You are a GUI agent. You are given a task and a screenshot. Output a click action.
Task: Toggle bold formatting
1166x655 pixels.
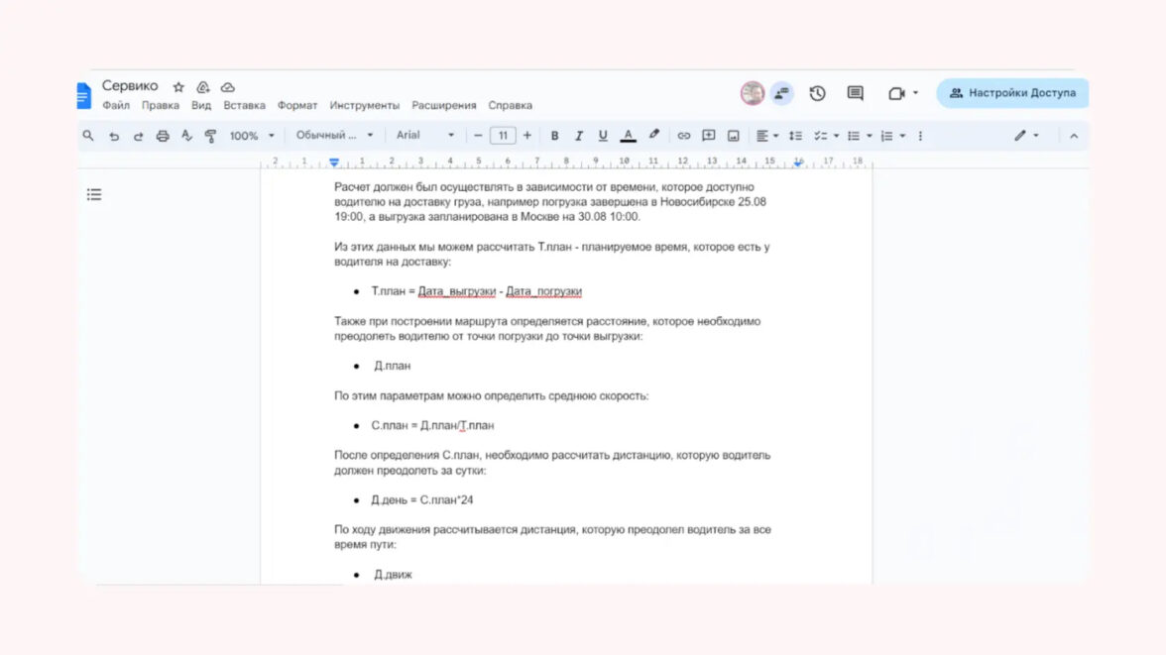pyautogui.click(x=554, y=136)
